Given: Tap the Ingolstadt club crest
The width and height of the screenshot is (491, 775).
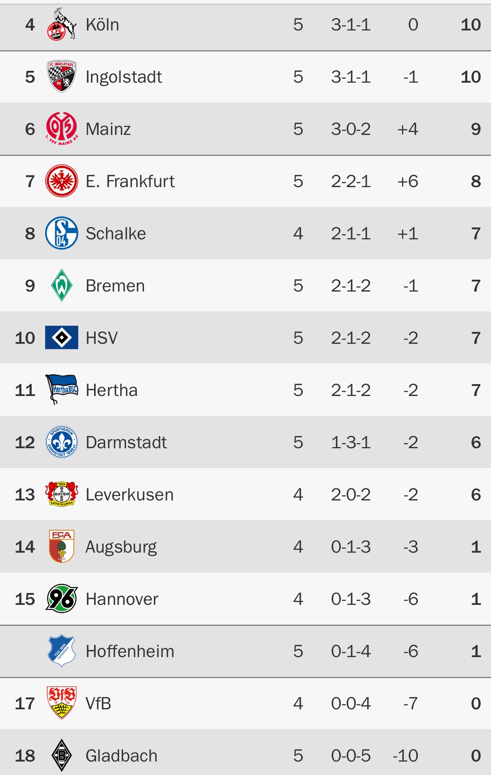Looking at the screenshot, I should point(62,77).
